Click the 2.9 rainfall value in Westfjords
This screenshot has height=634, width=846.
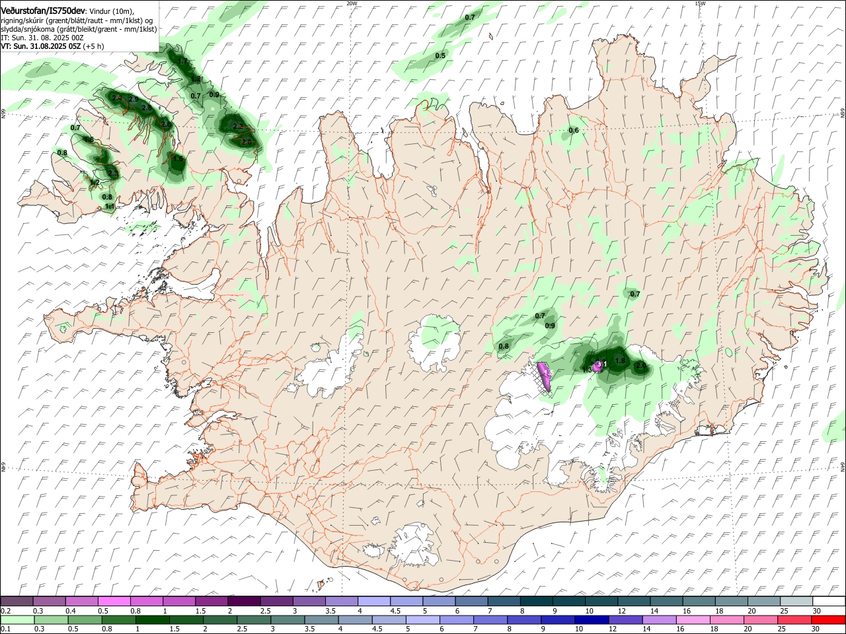pyautogui.click(x=134, y=100)
